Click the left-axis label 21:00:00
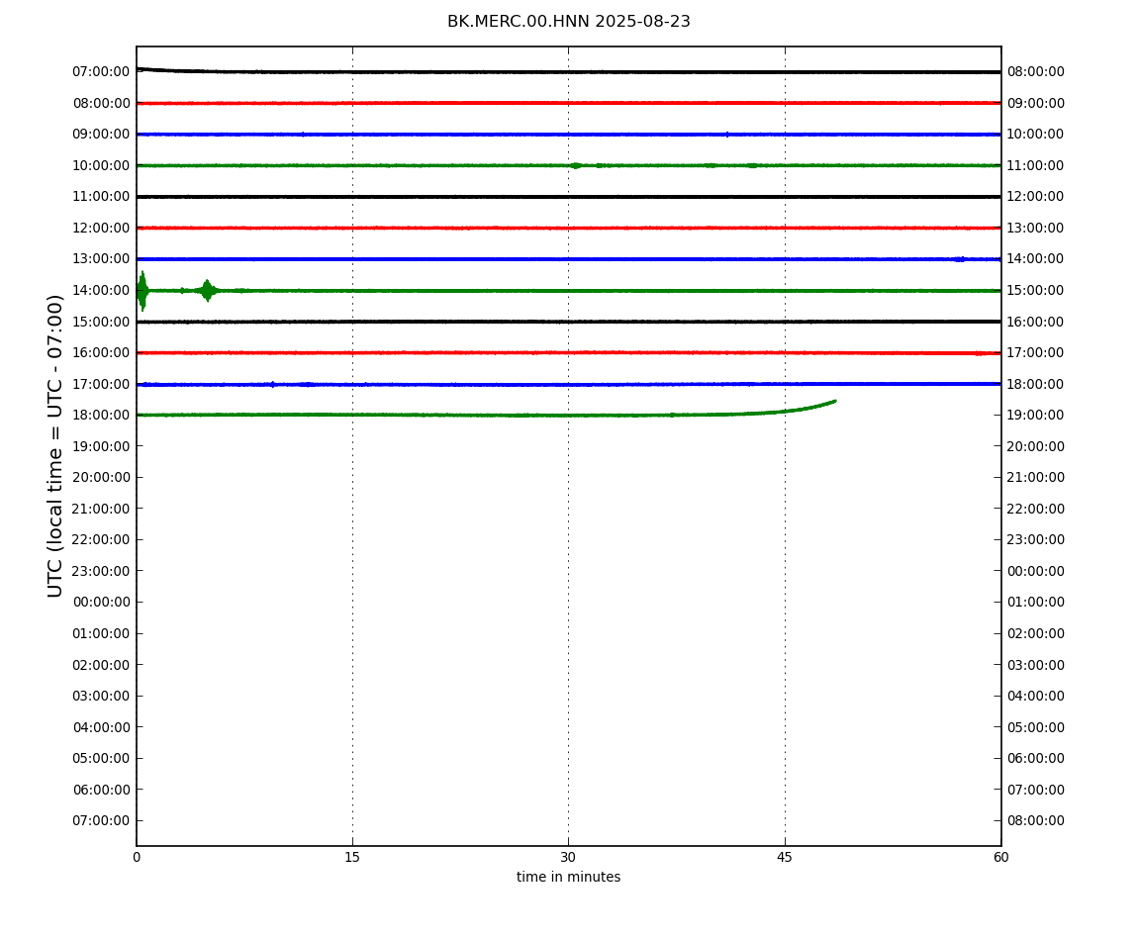 point(102,509)
